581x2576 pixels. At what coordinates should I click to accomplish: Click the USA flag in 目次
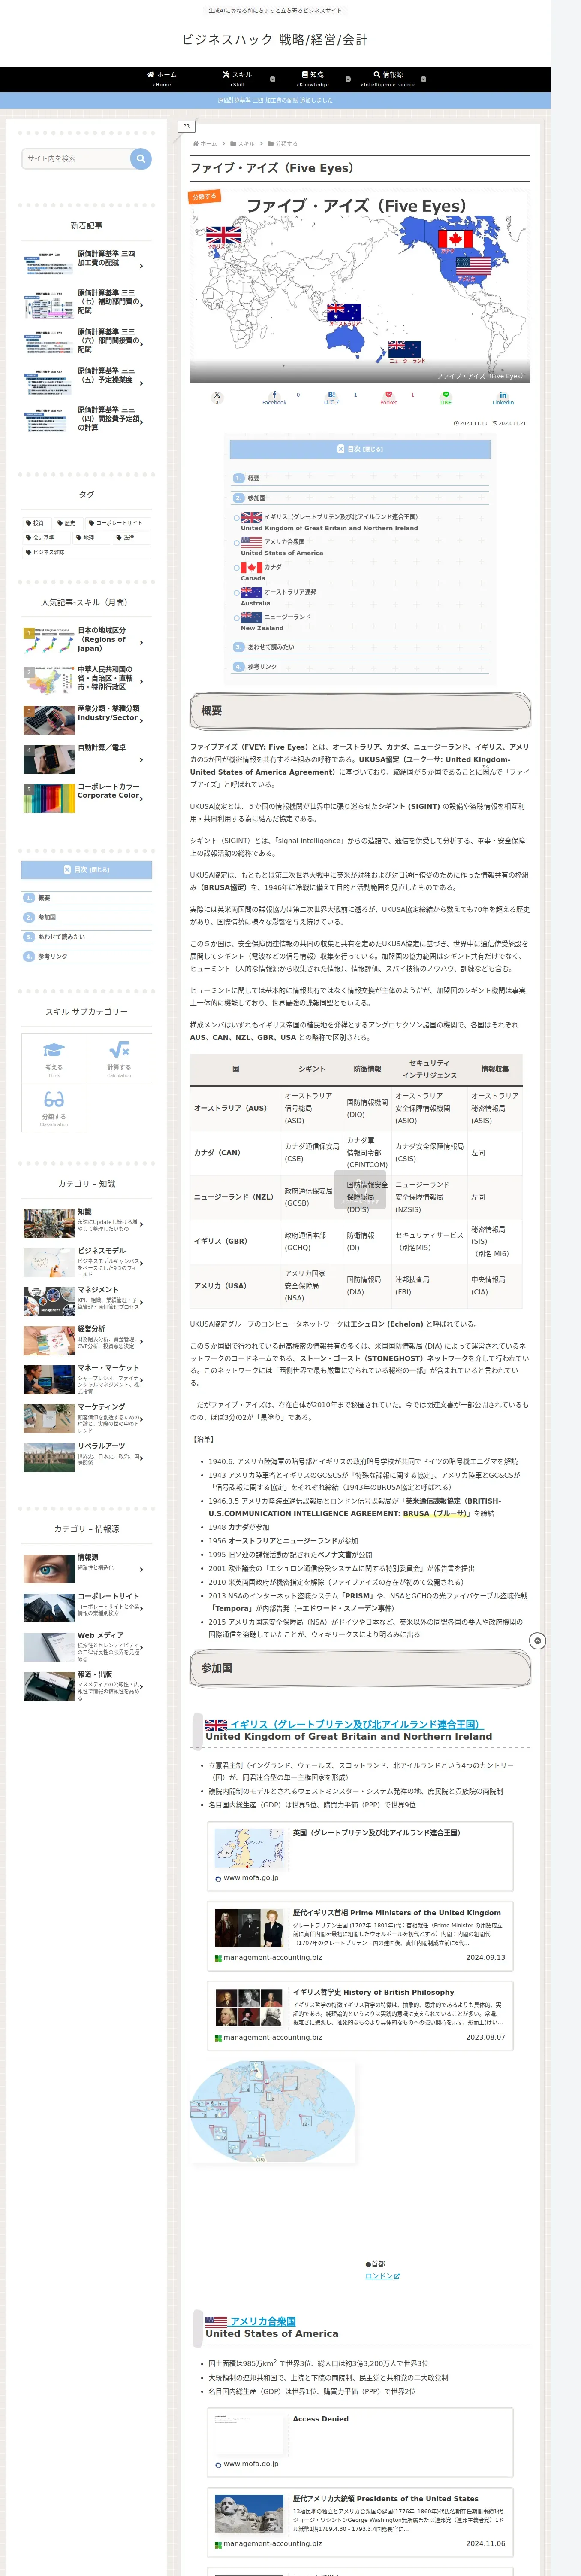point(252,542)
